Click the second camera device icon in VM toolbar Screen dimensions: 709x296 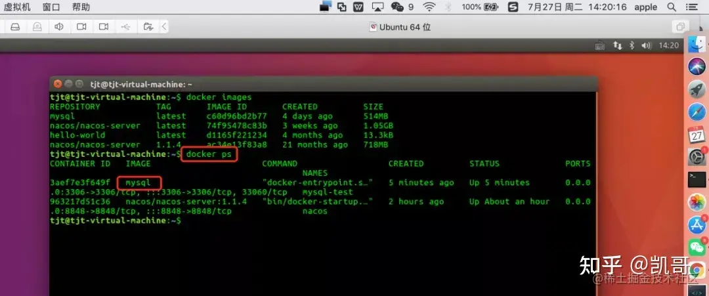tap(104, 27)
